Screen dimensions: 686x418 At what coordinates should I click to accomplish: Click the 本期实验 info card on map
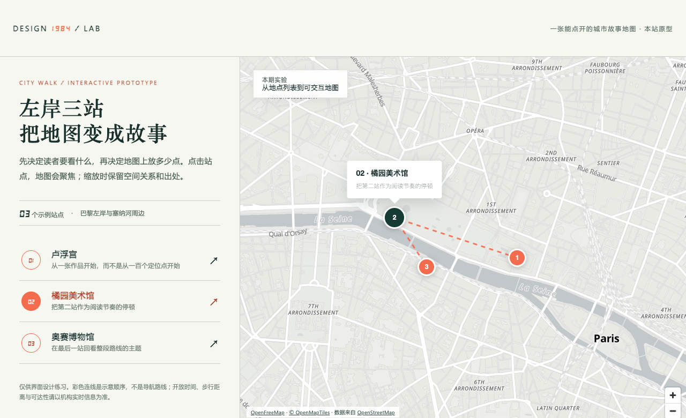[x=300, y=84]
